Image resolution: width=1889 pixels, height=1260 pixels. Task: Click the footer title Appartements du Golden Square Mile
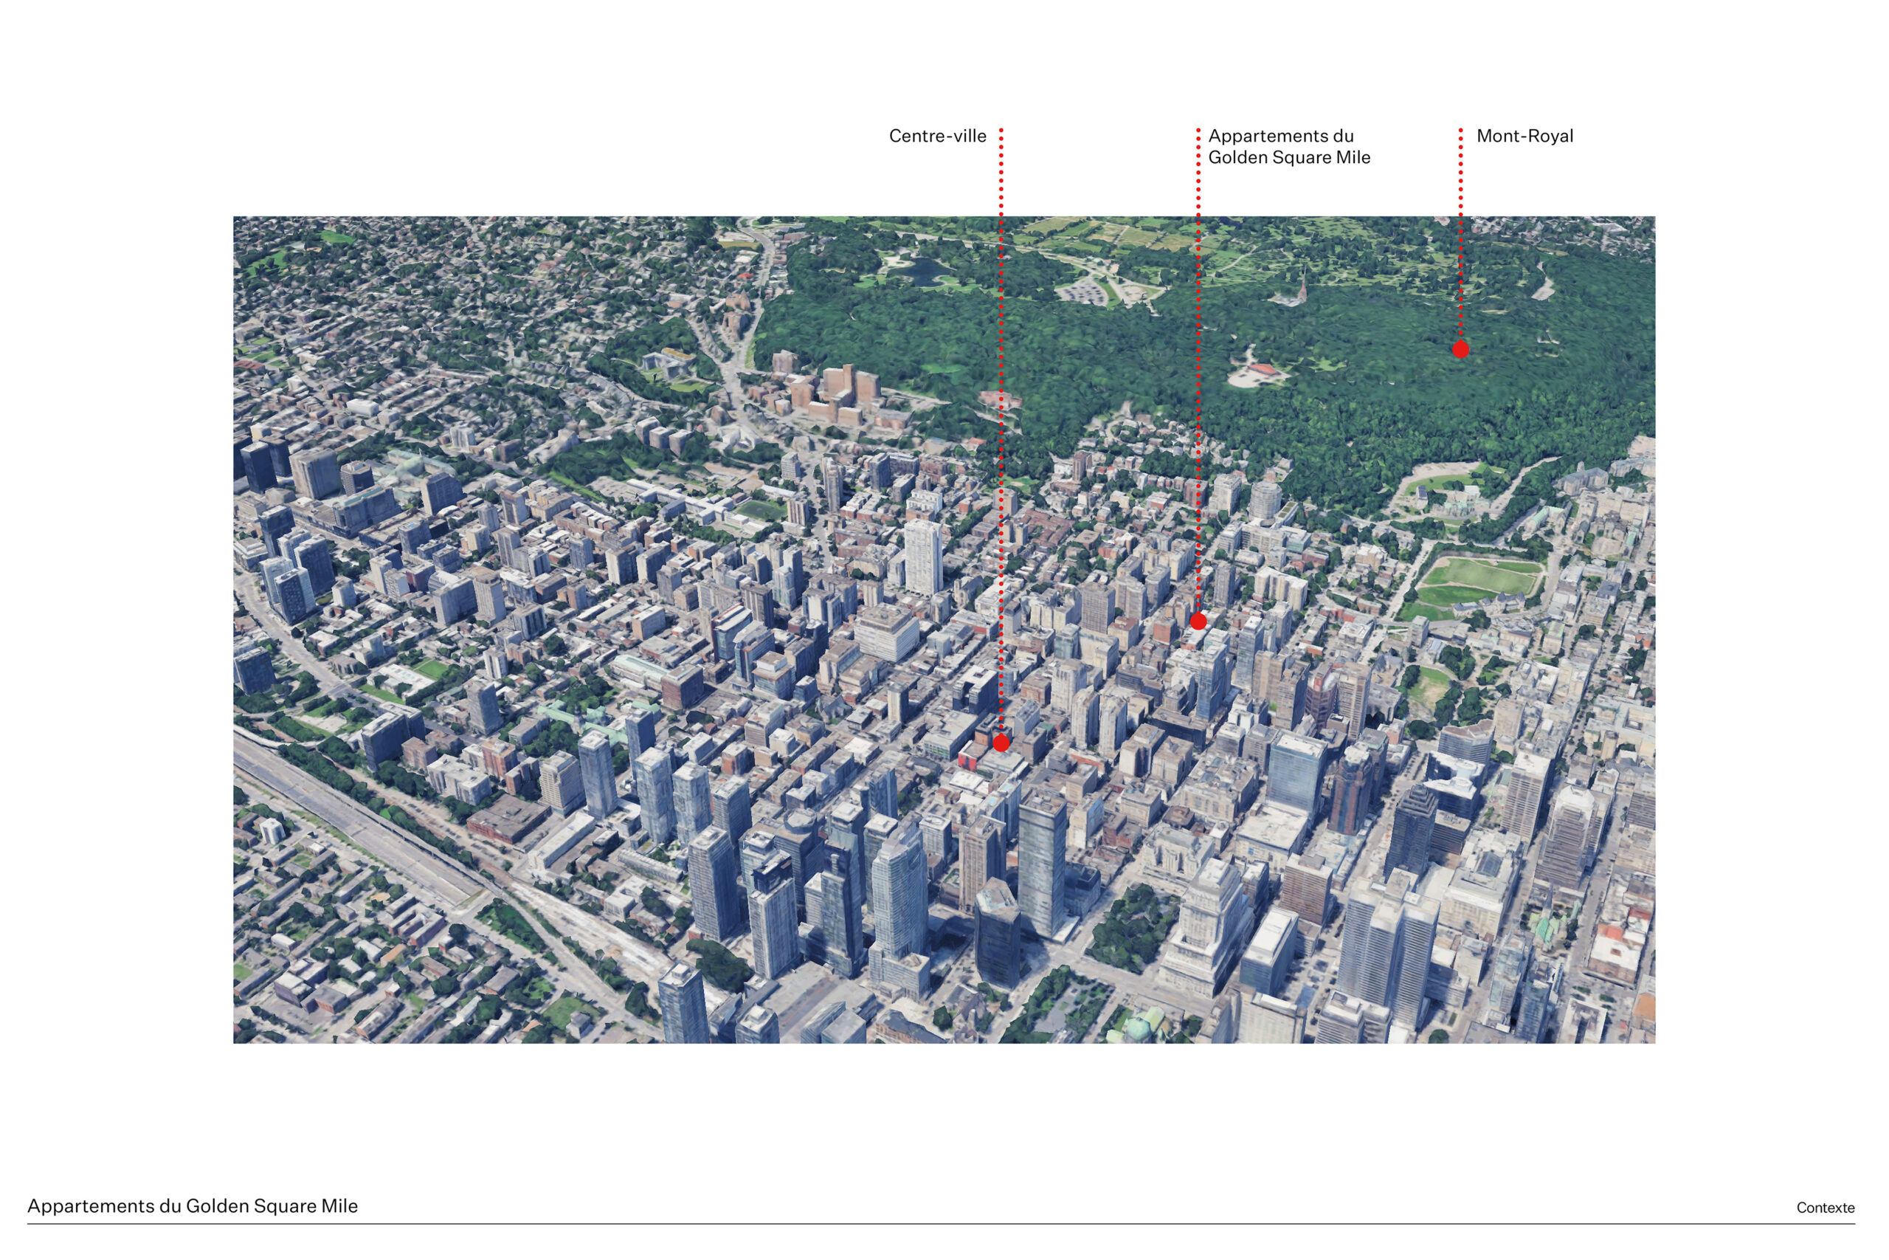(x=193, y=1205)
